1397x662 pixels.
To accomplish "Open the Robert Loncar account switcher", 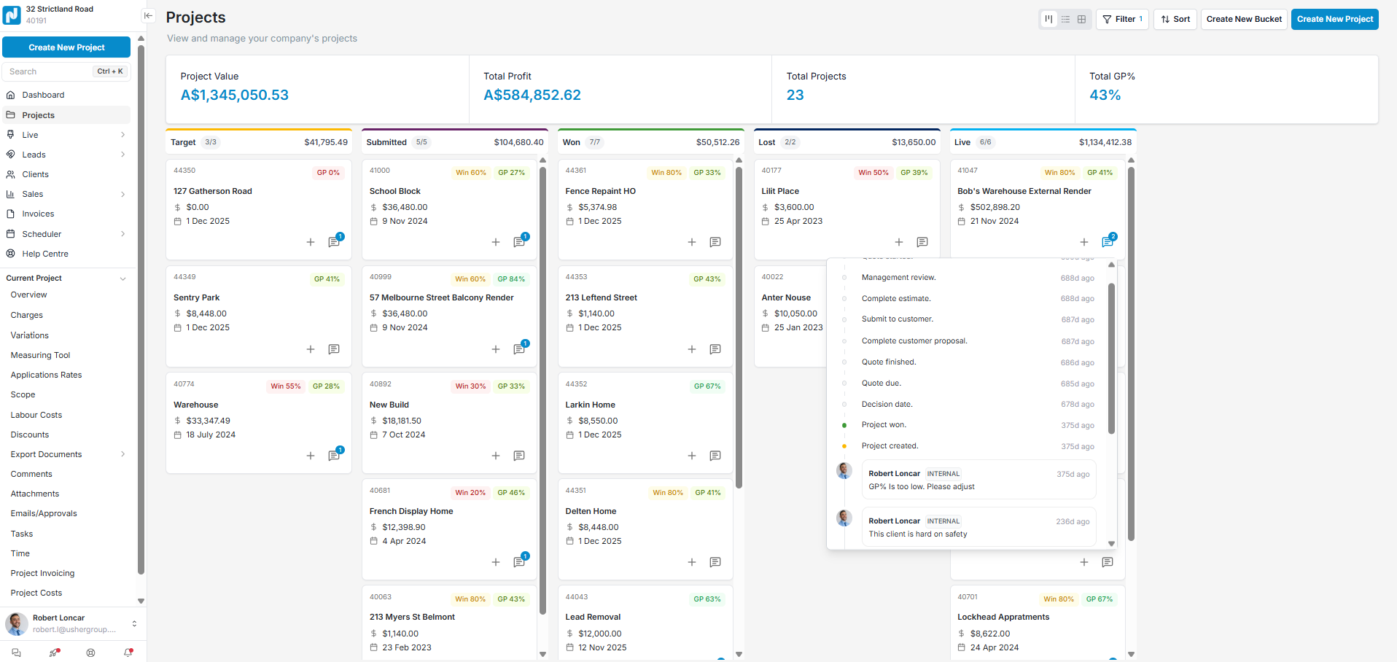I will (134, 623).
